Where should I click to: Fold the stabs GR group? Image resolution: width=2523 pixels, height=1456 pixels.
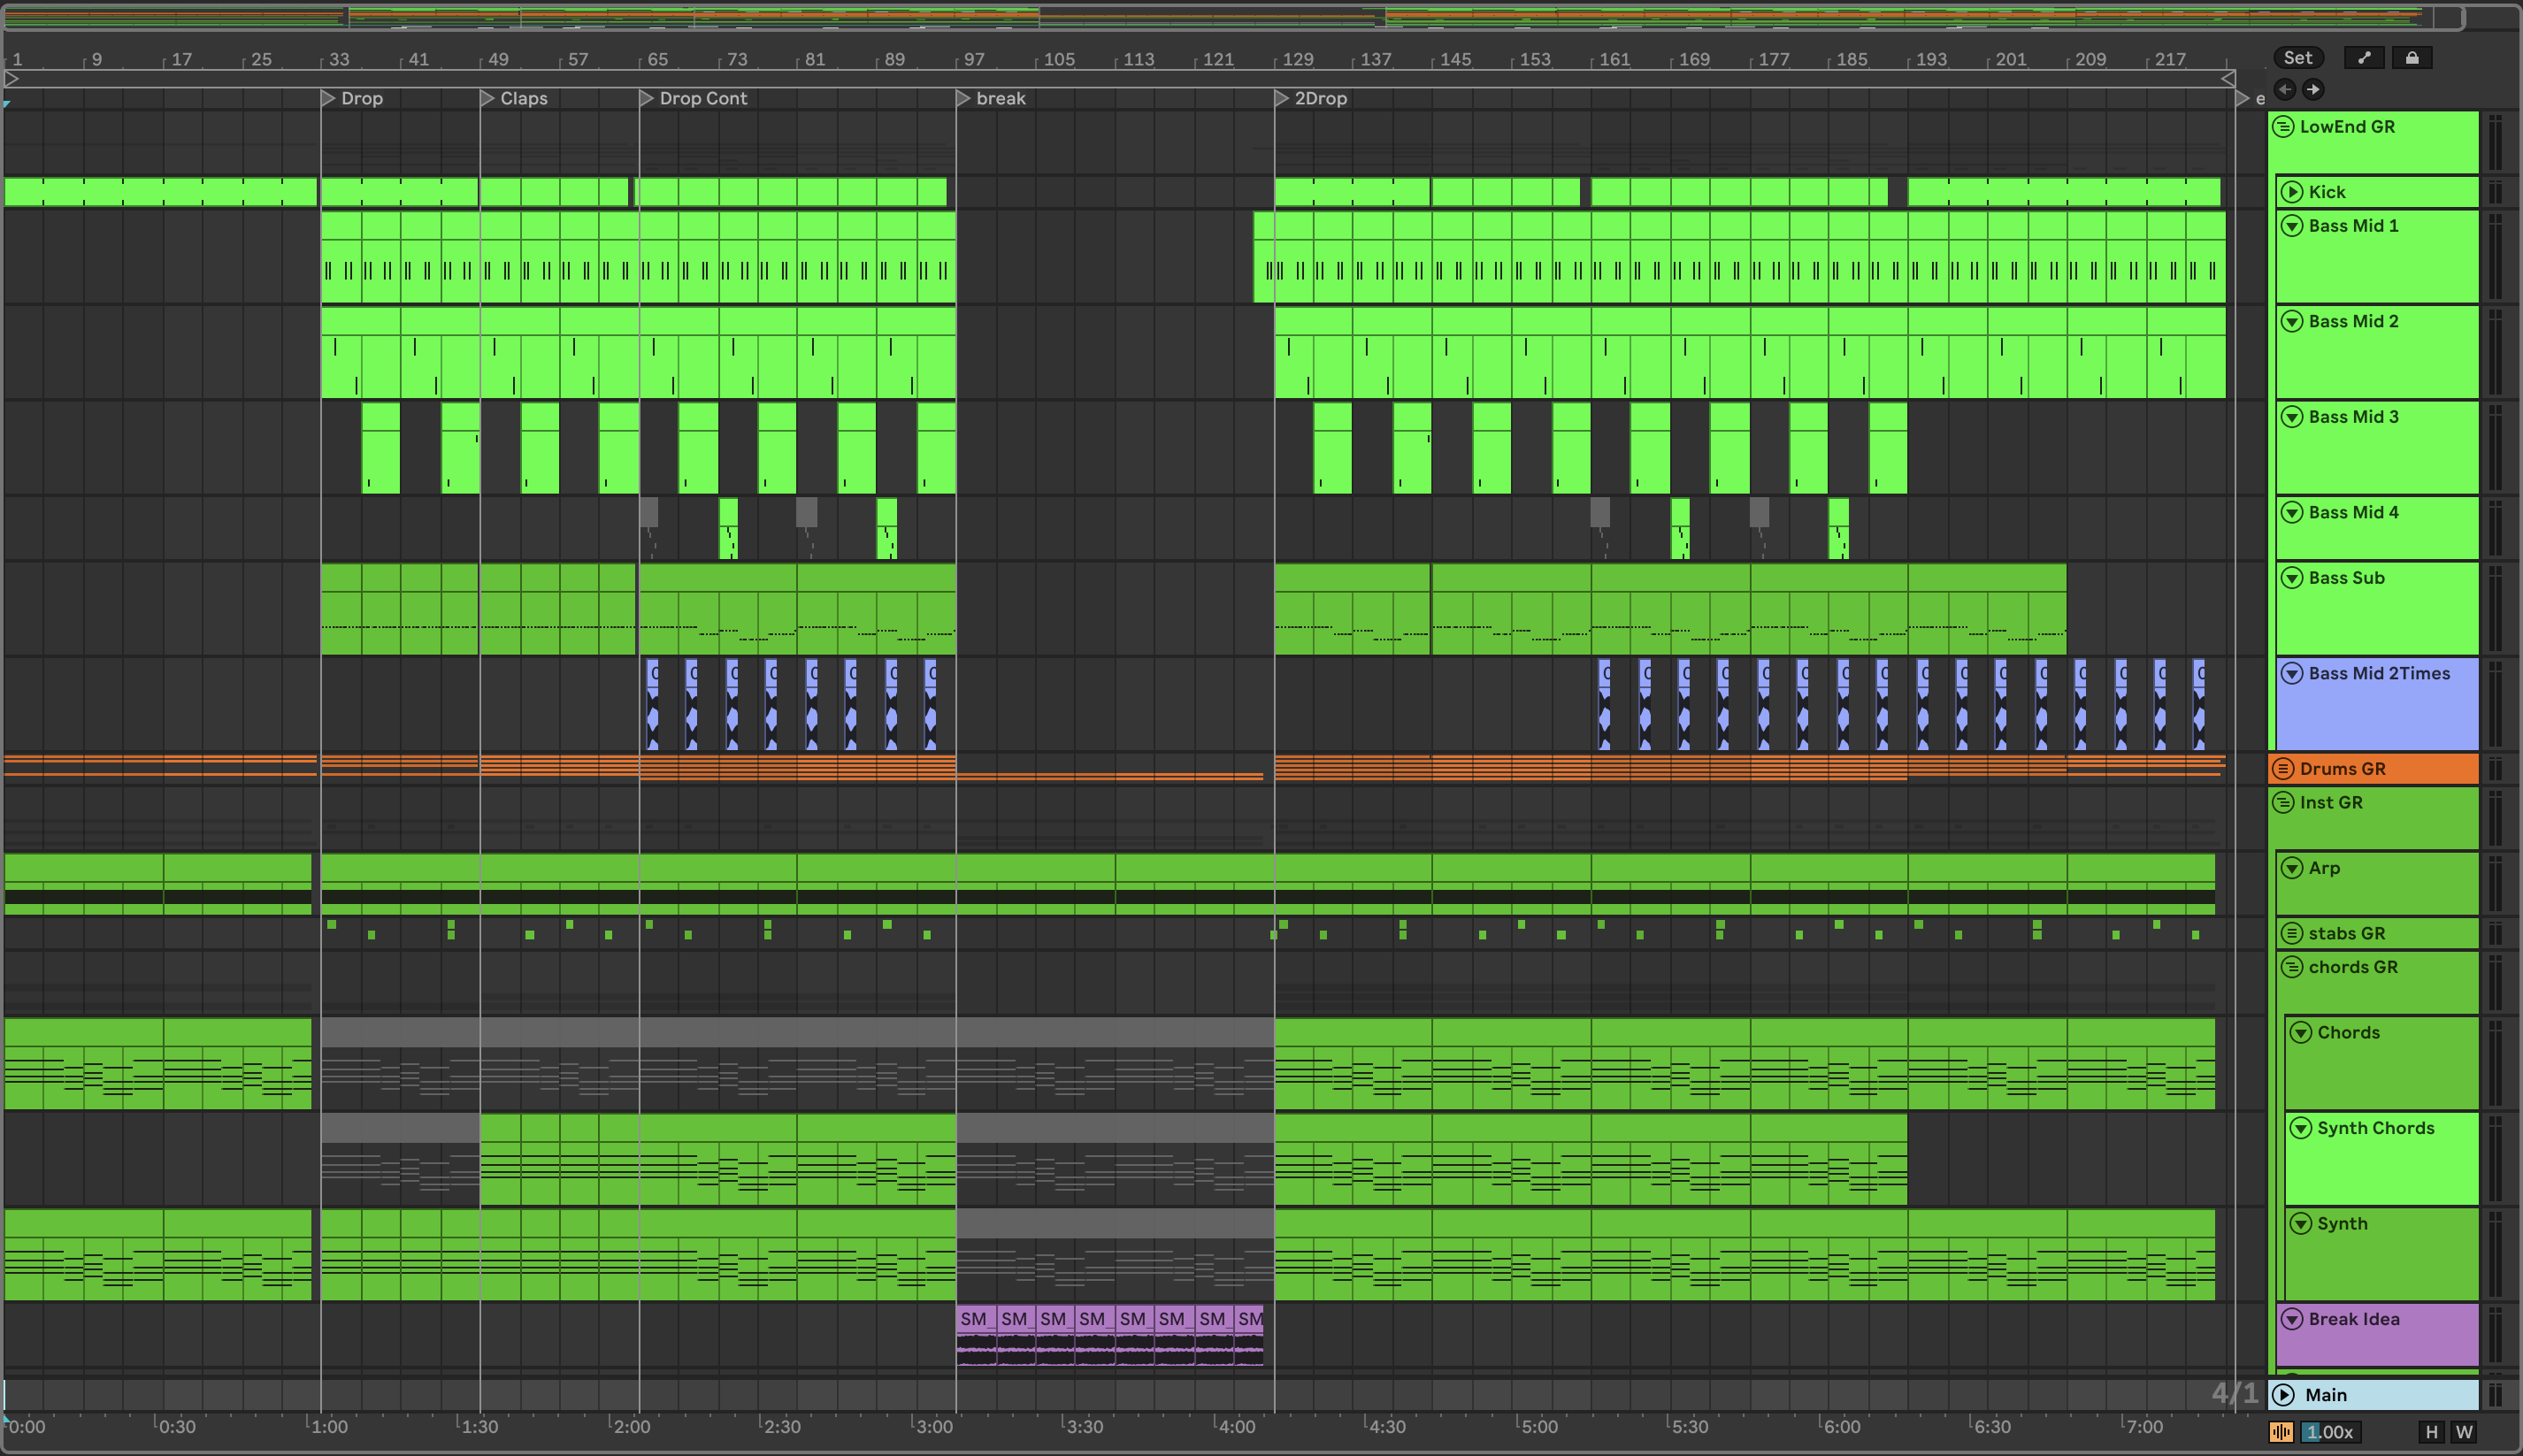click(2292, 934)
